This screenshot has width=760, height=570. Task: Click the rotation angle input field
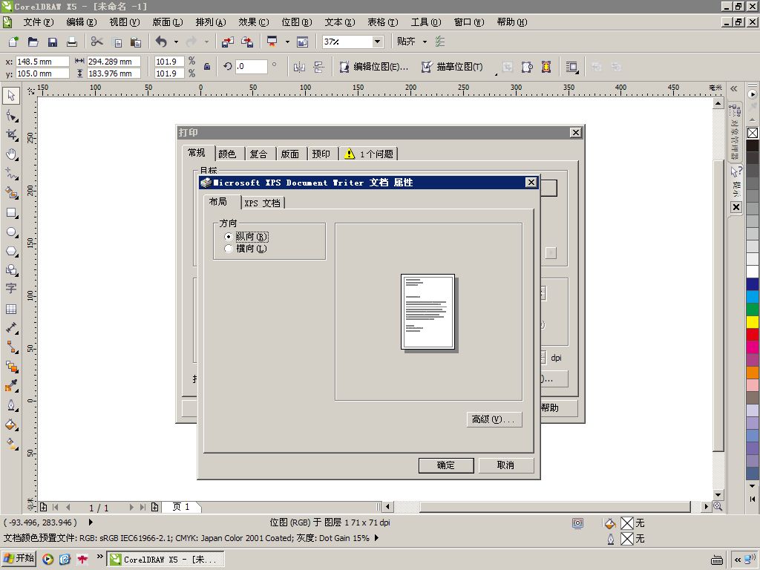252,66
